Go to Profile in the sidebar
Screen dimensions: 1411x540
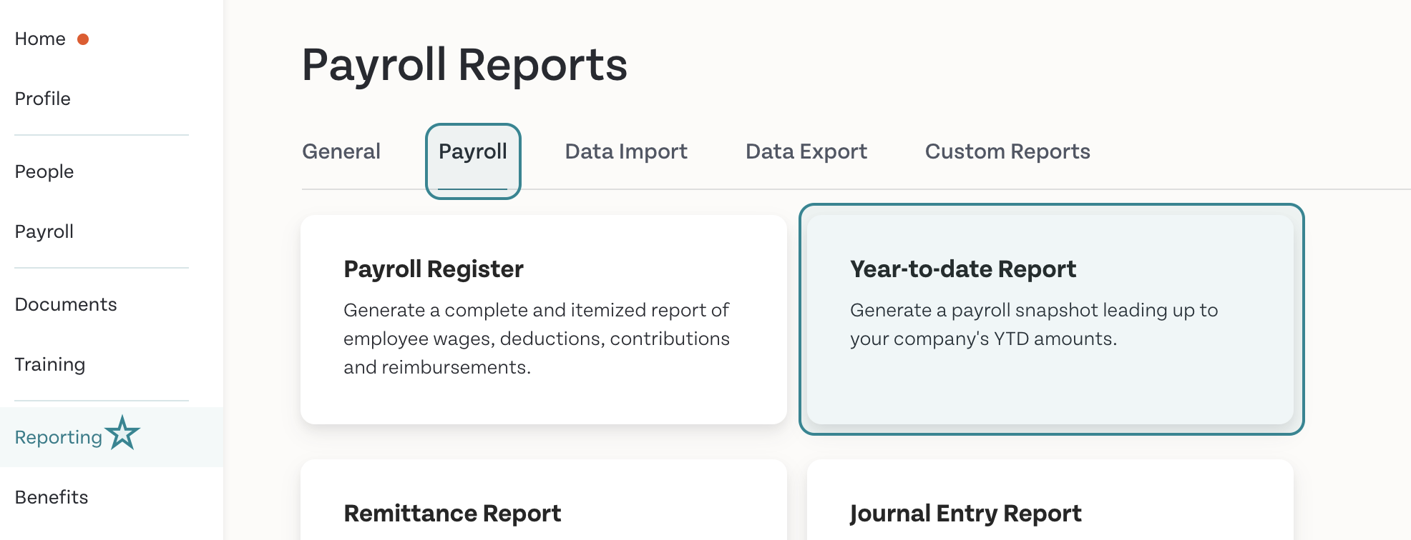(43, 99)
